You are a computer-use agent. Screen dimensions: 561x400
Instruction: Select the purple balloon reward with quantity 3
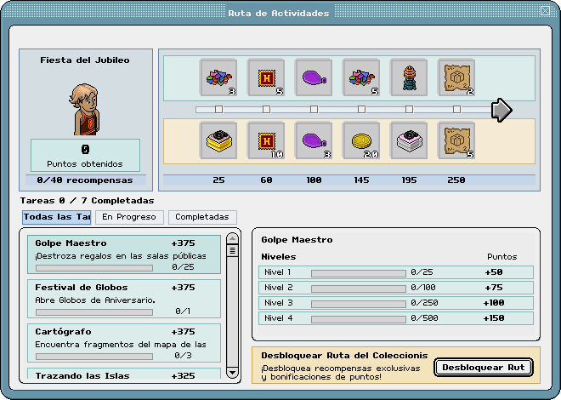tap(314, 140)
